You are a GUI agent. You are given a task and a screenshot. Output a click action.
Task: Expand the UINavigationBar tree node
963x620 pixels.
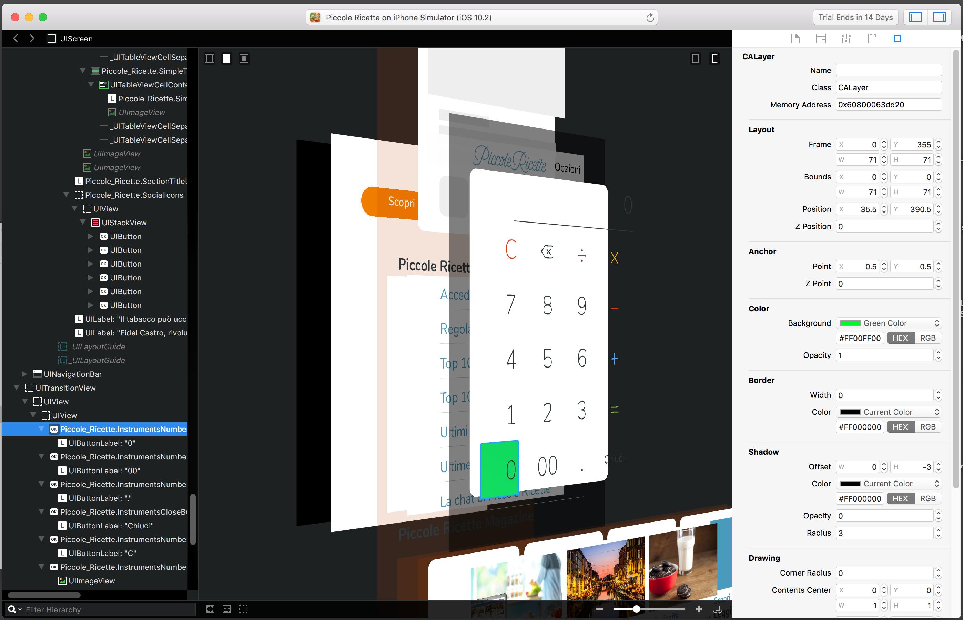point(24,374)
